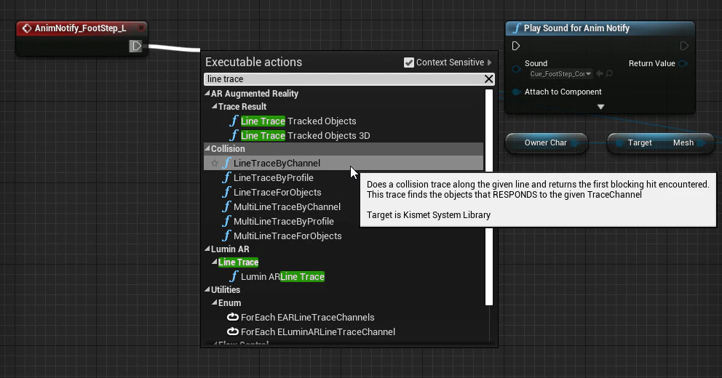
Task: Toggle the Context Sensitive checkbox
Action: coord(408,63)
